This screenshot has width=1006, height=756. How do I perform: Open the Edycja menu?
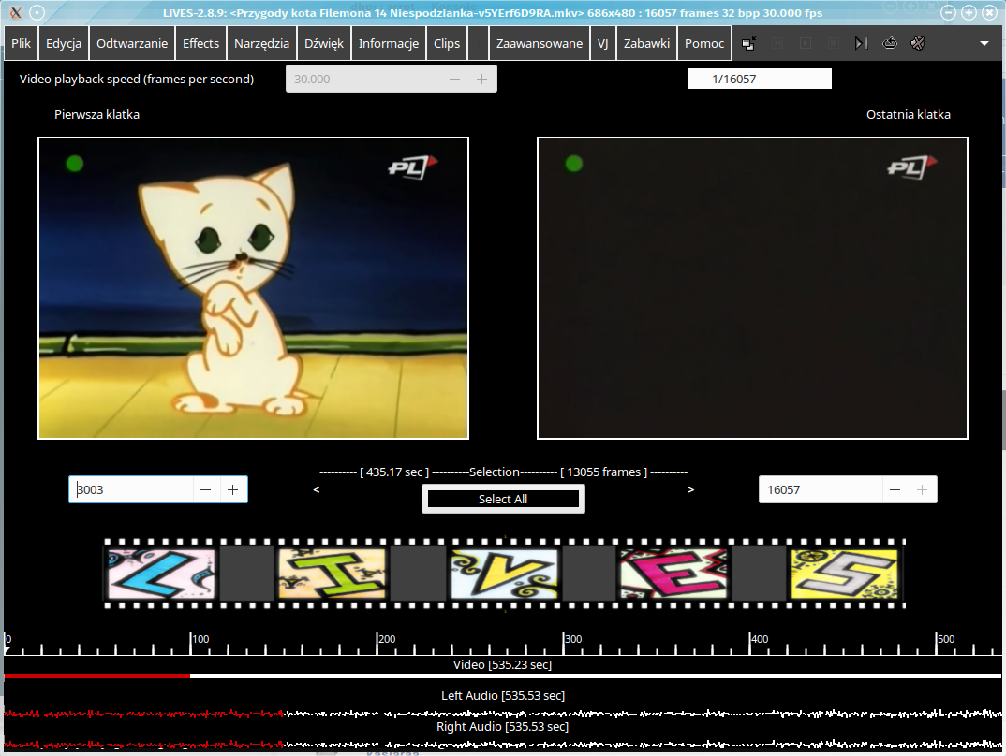pyautogui.click(x=64, y=43)
